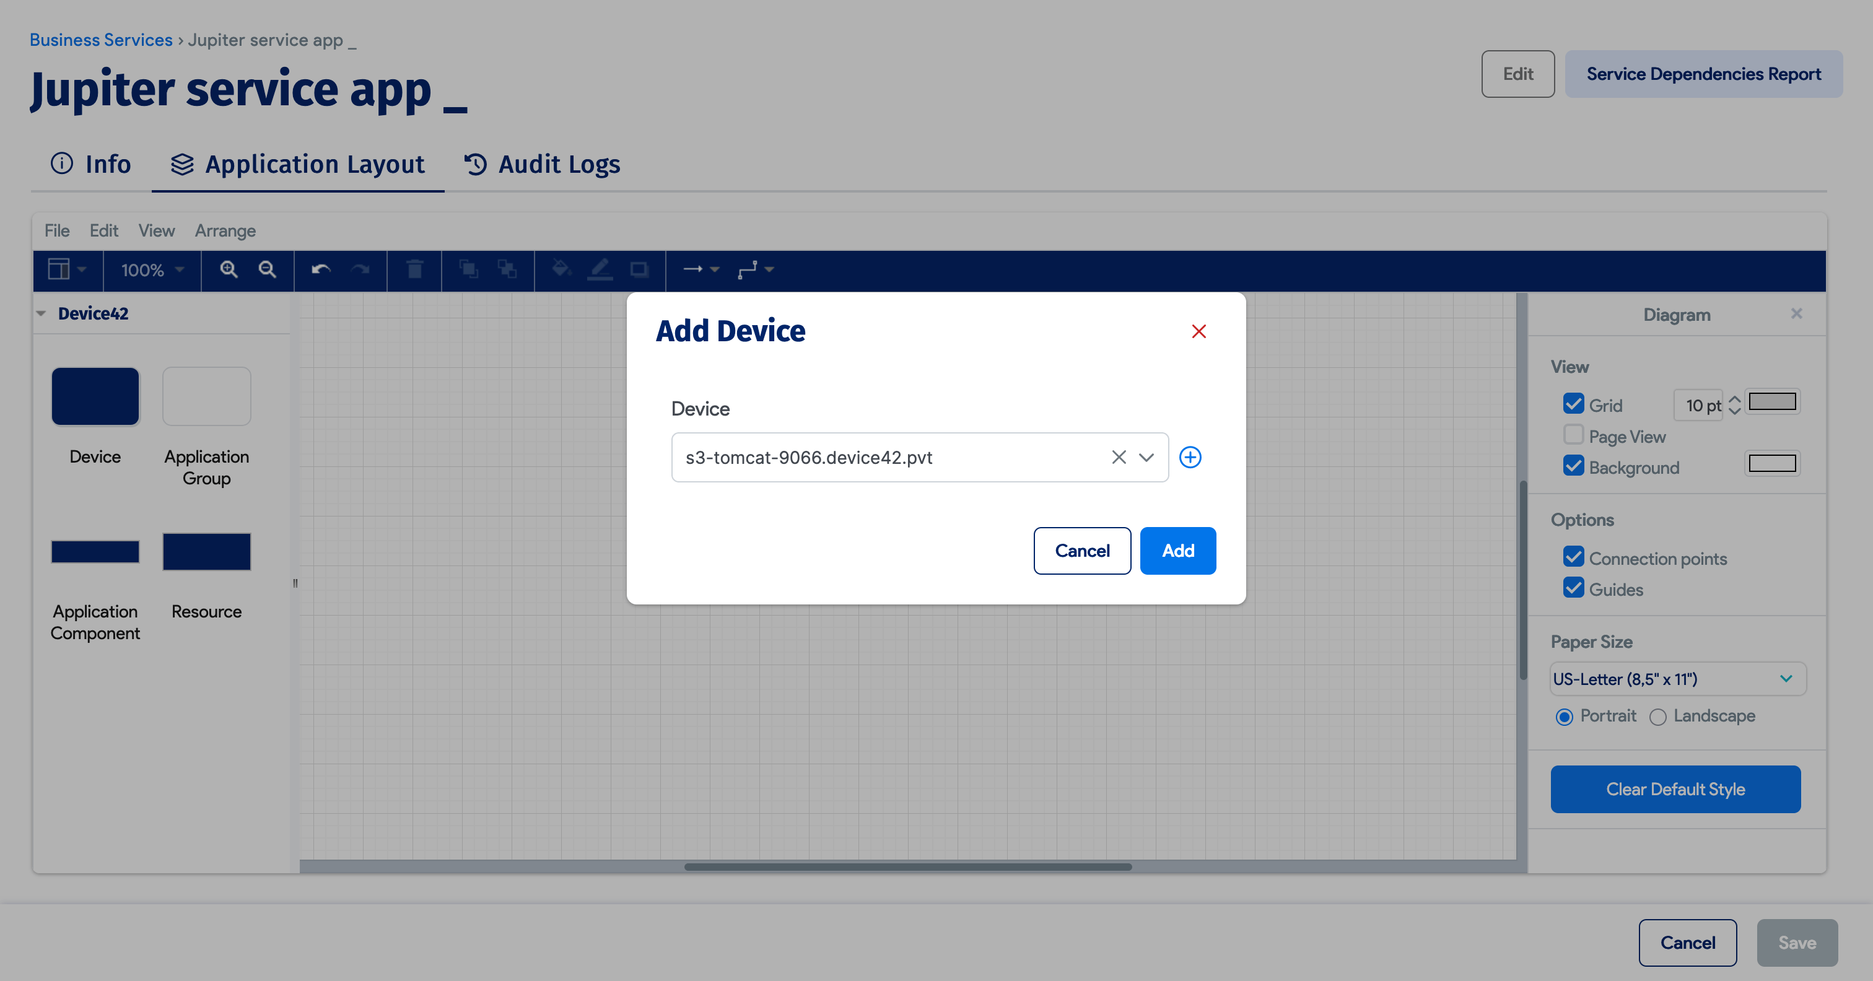Open the grid color swatch
The width and height of the screenshot is (1873, 981).
tap(1772, 401)
